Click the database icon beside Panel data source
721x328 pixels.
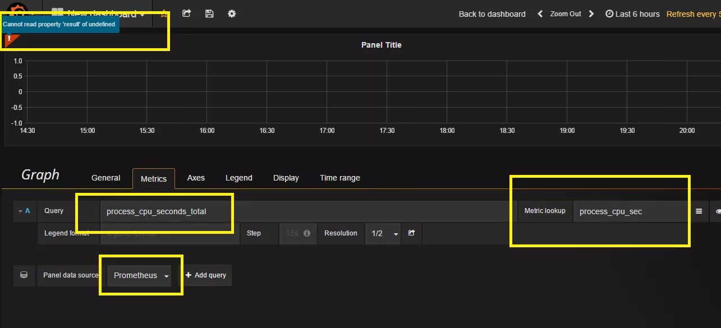coord(24,275)
